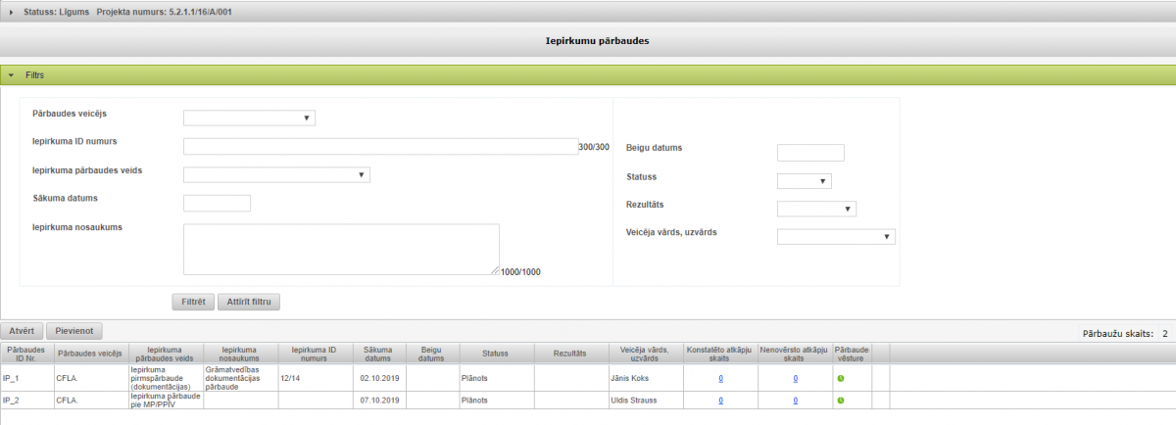1176x425 pixels.
Task: Click the Filtrēt button
Action: coord(193,302)
